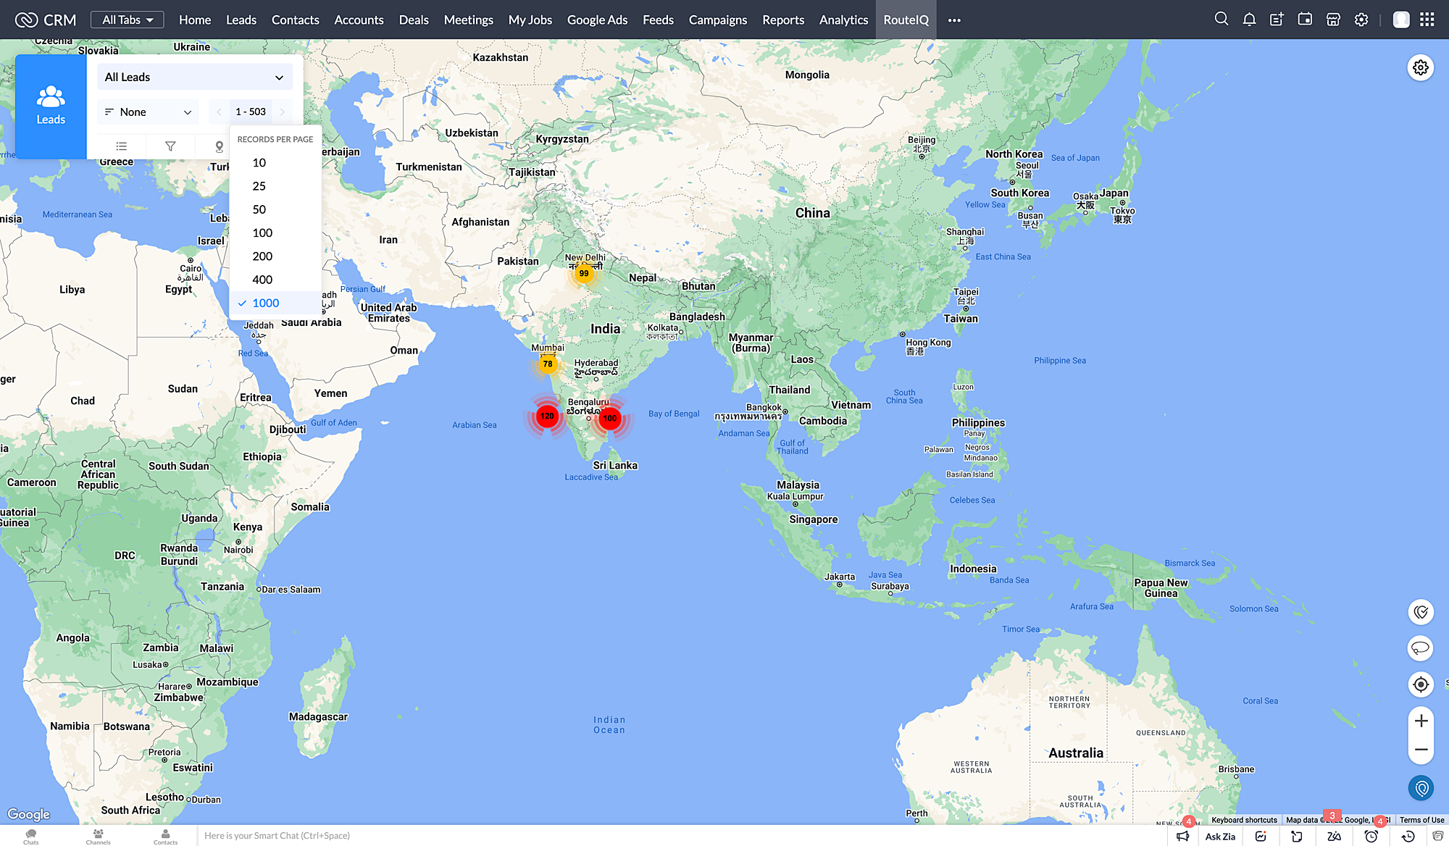Click the route heart-check map tool
This screenshot has width=1449, height=846.
(x=1421, y=612)
